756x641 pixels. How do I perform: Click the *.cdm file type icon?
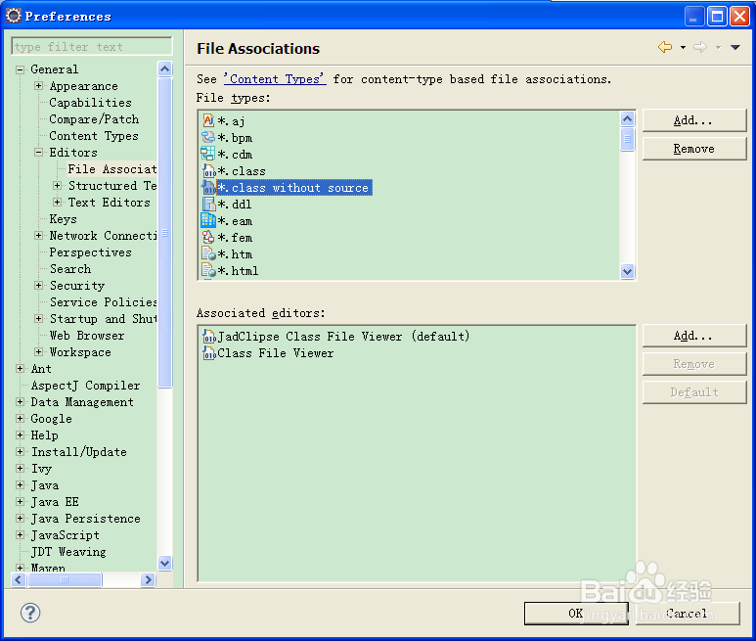tap(208, 154)
